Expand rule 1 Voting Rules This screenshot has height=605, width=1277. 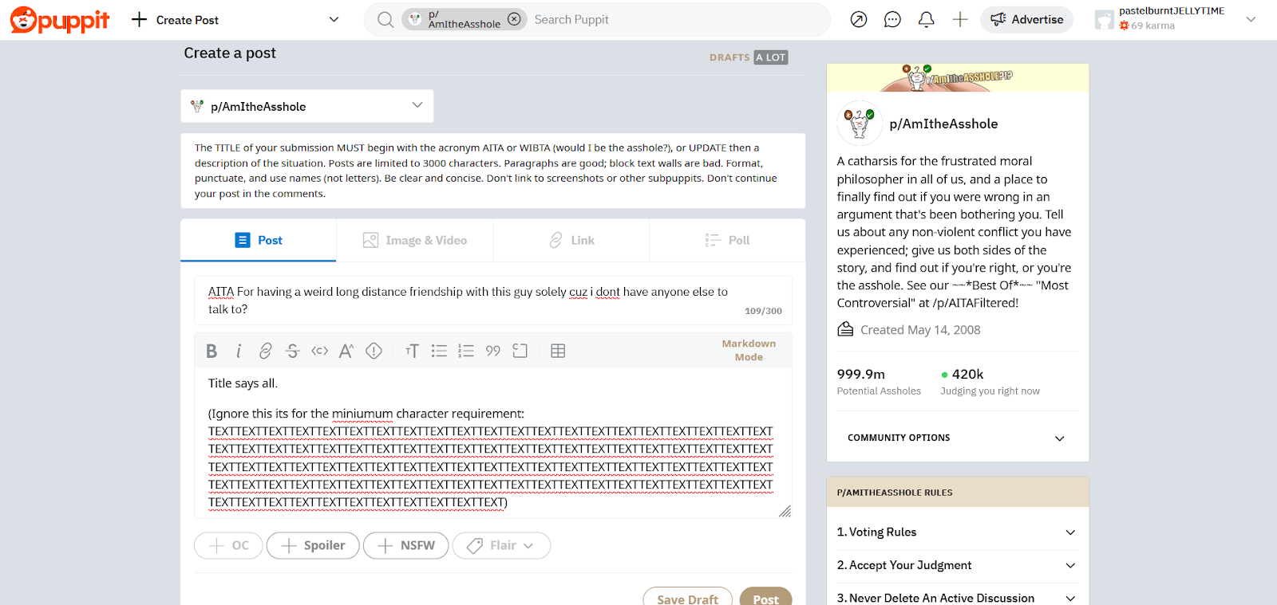(957, 532)
